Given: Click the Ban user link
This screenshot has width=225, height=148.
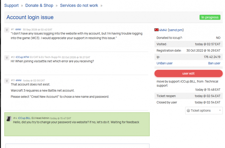Looking at the screenshot, I should click(x=214, y=63).
